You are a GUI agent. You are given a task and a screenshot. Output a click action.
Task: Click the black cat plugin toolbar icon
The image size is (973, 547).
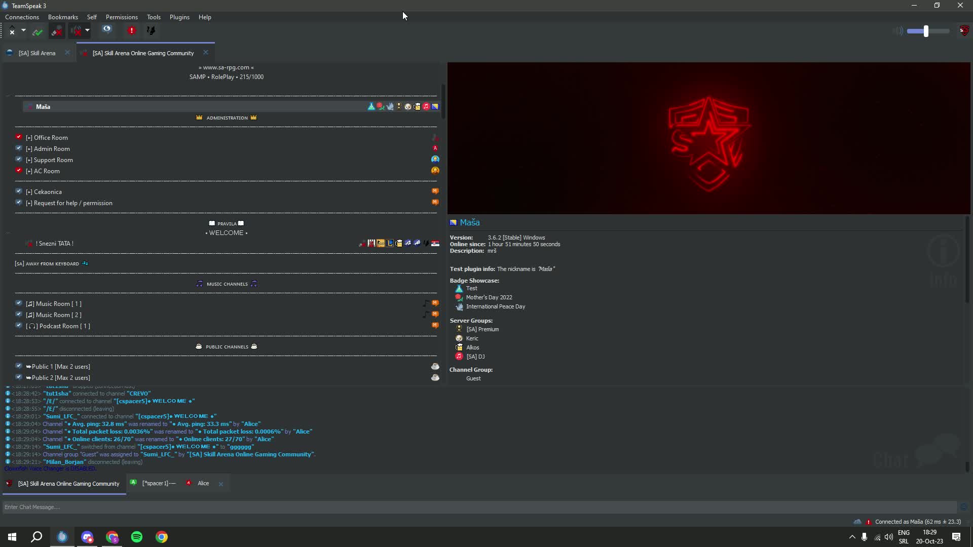pos(151,30)
